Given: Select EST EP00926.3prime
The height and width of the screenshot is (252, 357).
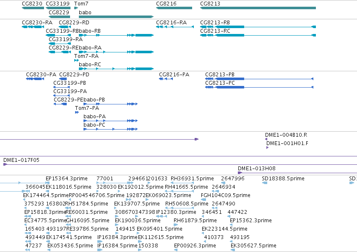Looking at the screenshot, I should click(195, 246).
